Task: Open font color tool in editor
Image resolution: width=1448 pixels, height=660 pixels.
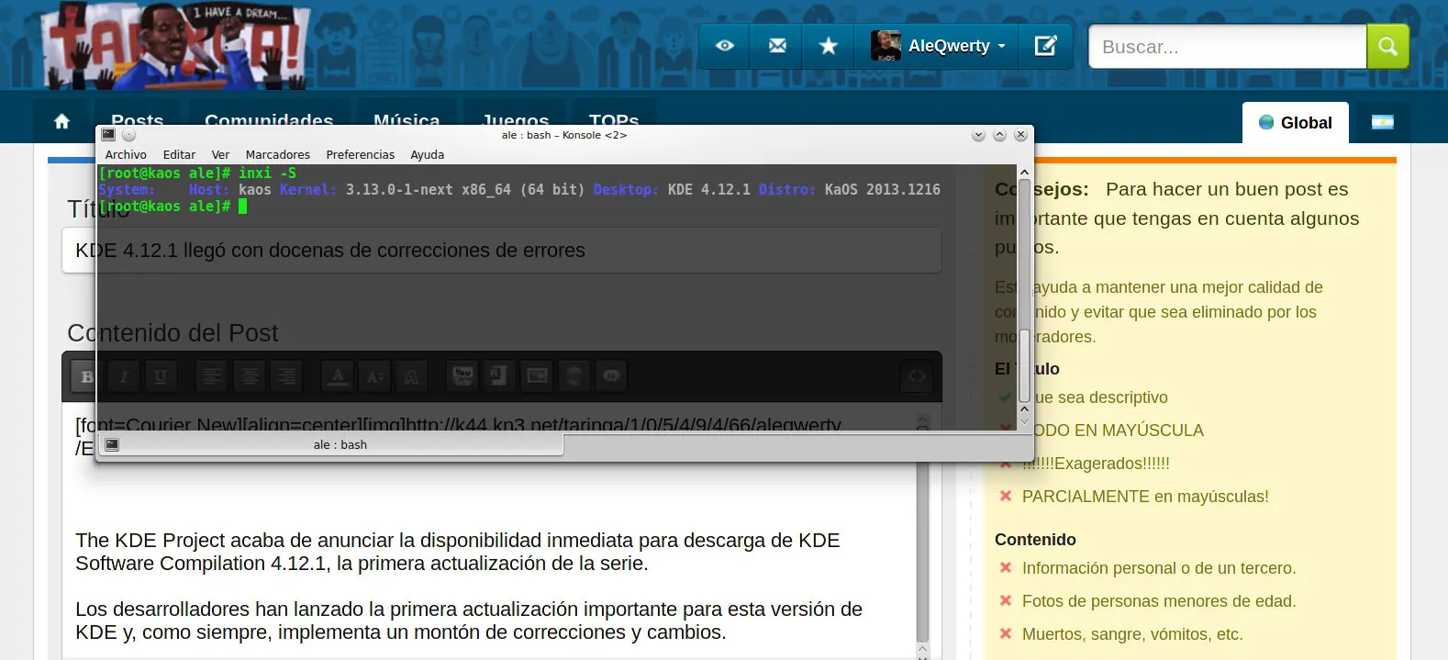Action: (x=338, y=376)
